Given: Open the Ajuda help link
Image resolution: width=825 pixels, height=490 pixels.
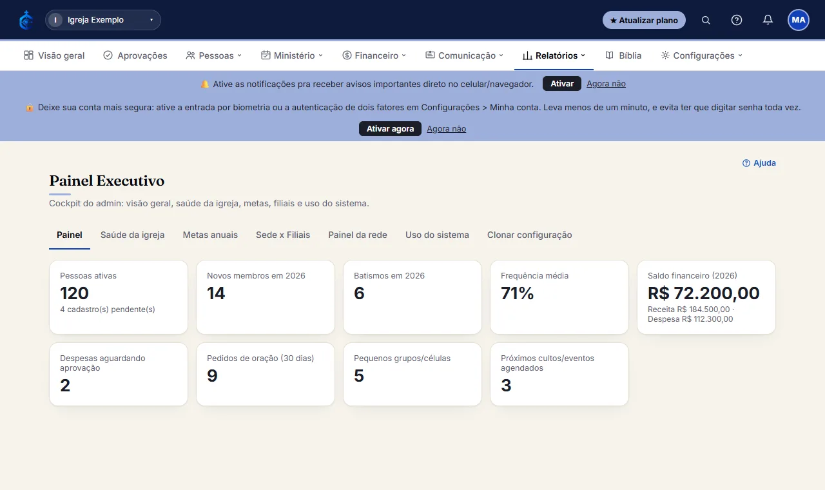Looking at the screenshot, I should (x=759, y=163).
